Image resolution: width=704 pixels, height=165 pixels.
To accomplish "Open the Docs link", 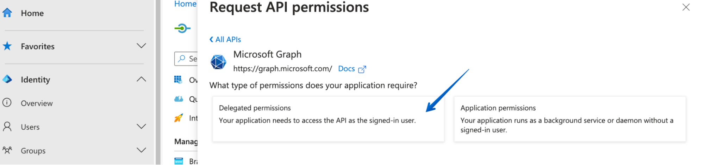I will (x=346, y=69).
